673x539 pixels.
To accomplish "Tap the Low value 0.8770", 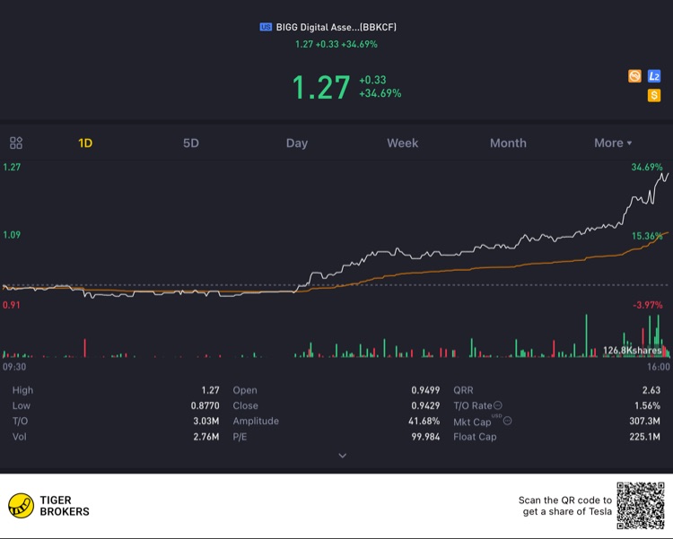I will [205, 405].
